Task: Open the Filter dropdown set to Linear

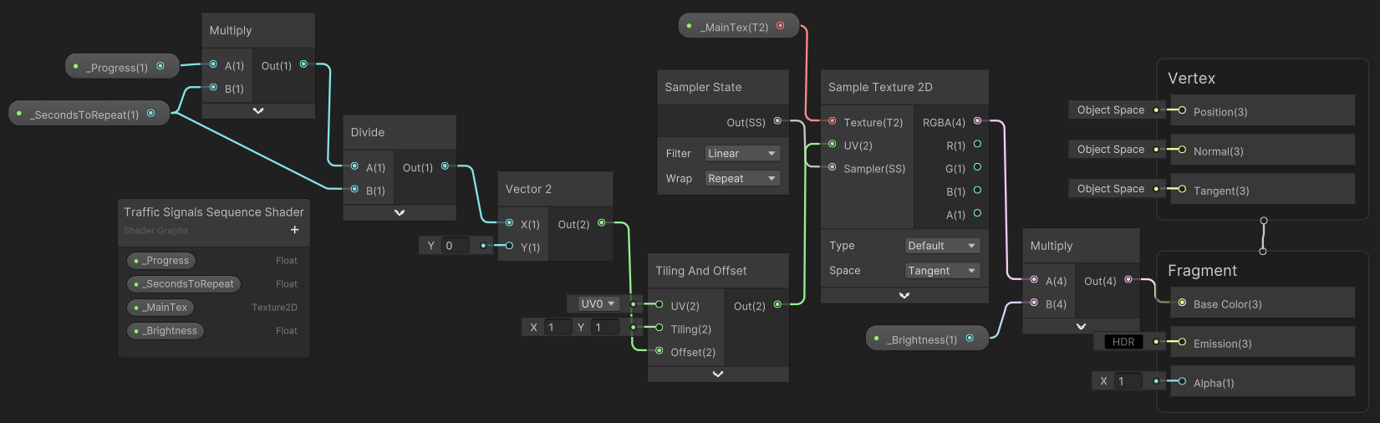Action: pyautogui.click(x=741, y=154)
